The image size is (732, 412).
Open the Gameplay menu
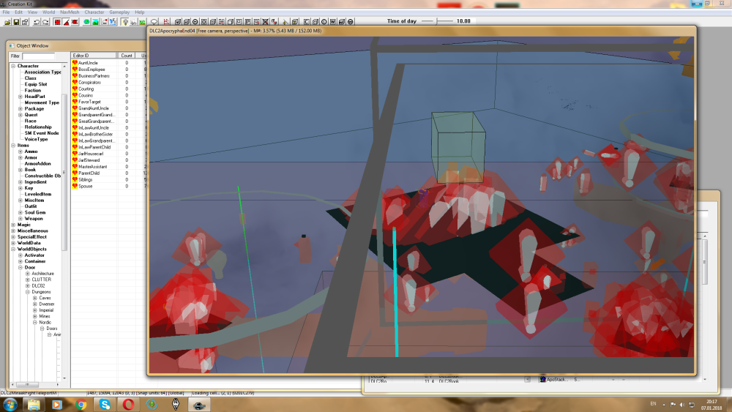point(119,12)
